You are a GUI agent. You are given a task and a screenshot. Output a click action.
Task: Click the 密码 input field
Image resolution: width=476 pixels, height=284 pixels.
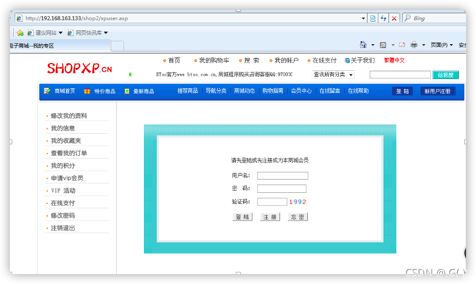282,189
